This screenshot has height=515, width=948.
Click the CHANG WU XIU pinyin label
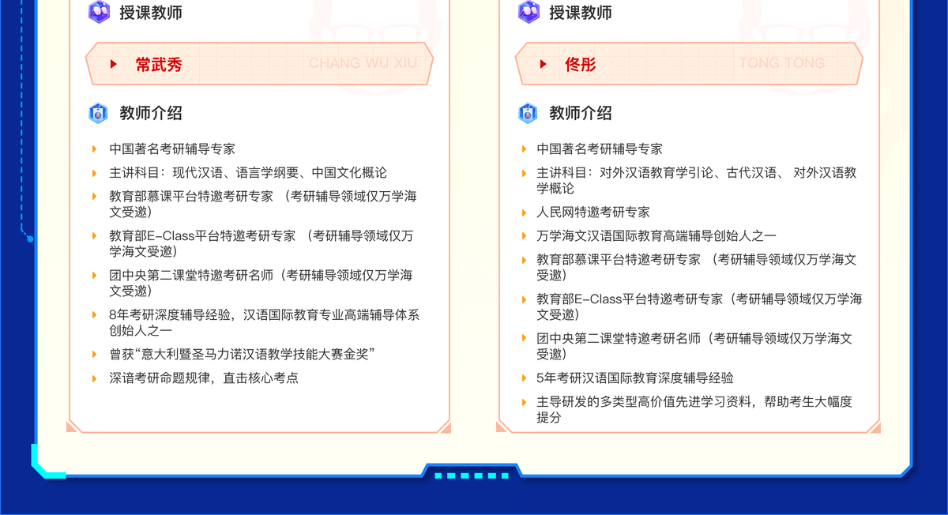[362, 63]
